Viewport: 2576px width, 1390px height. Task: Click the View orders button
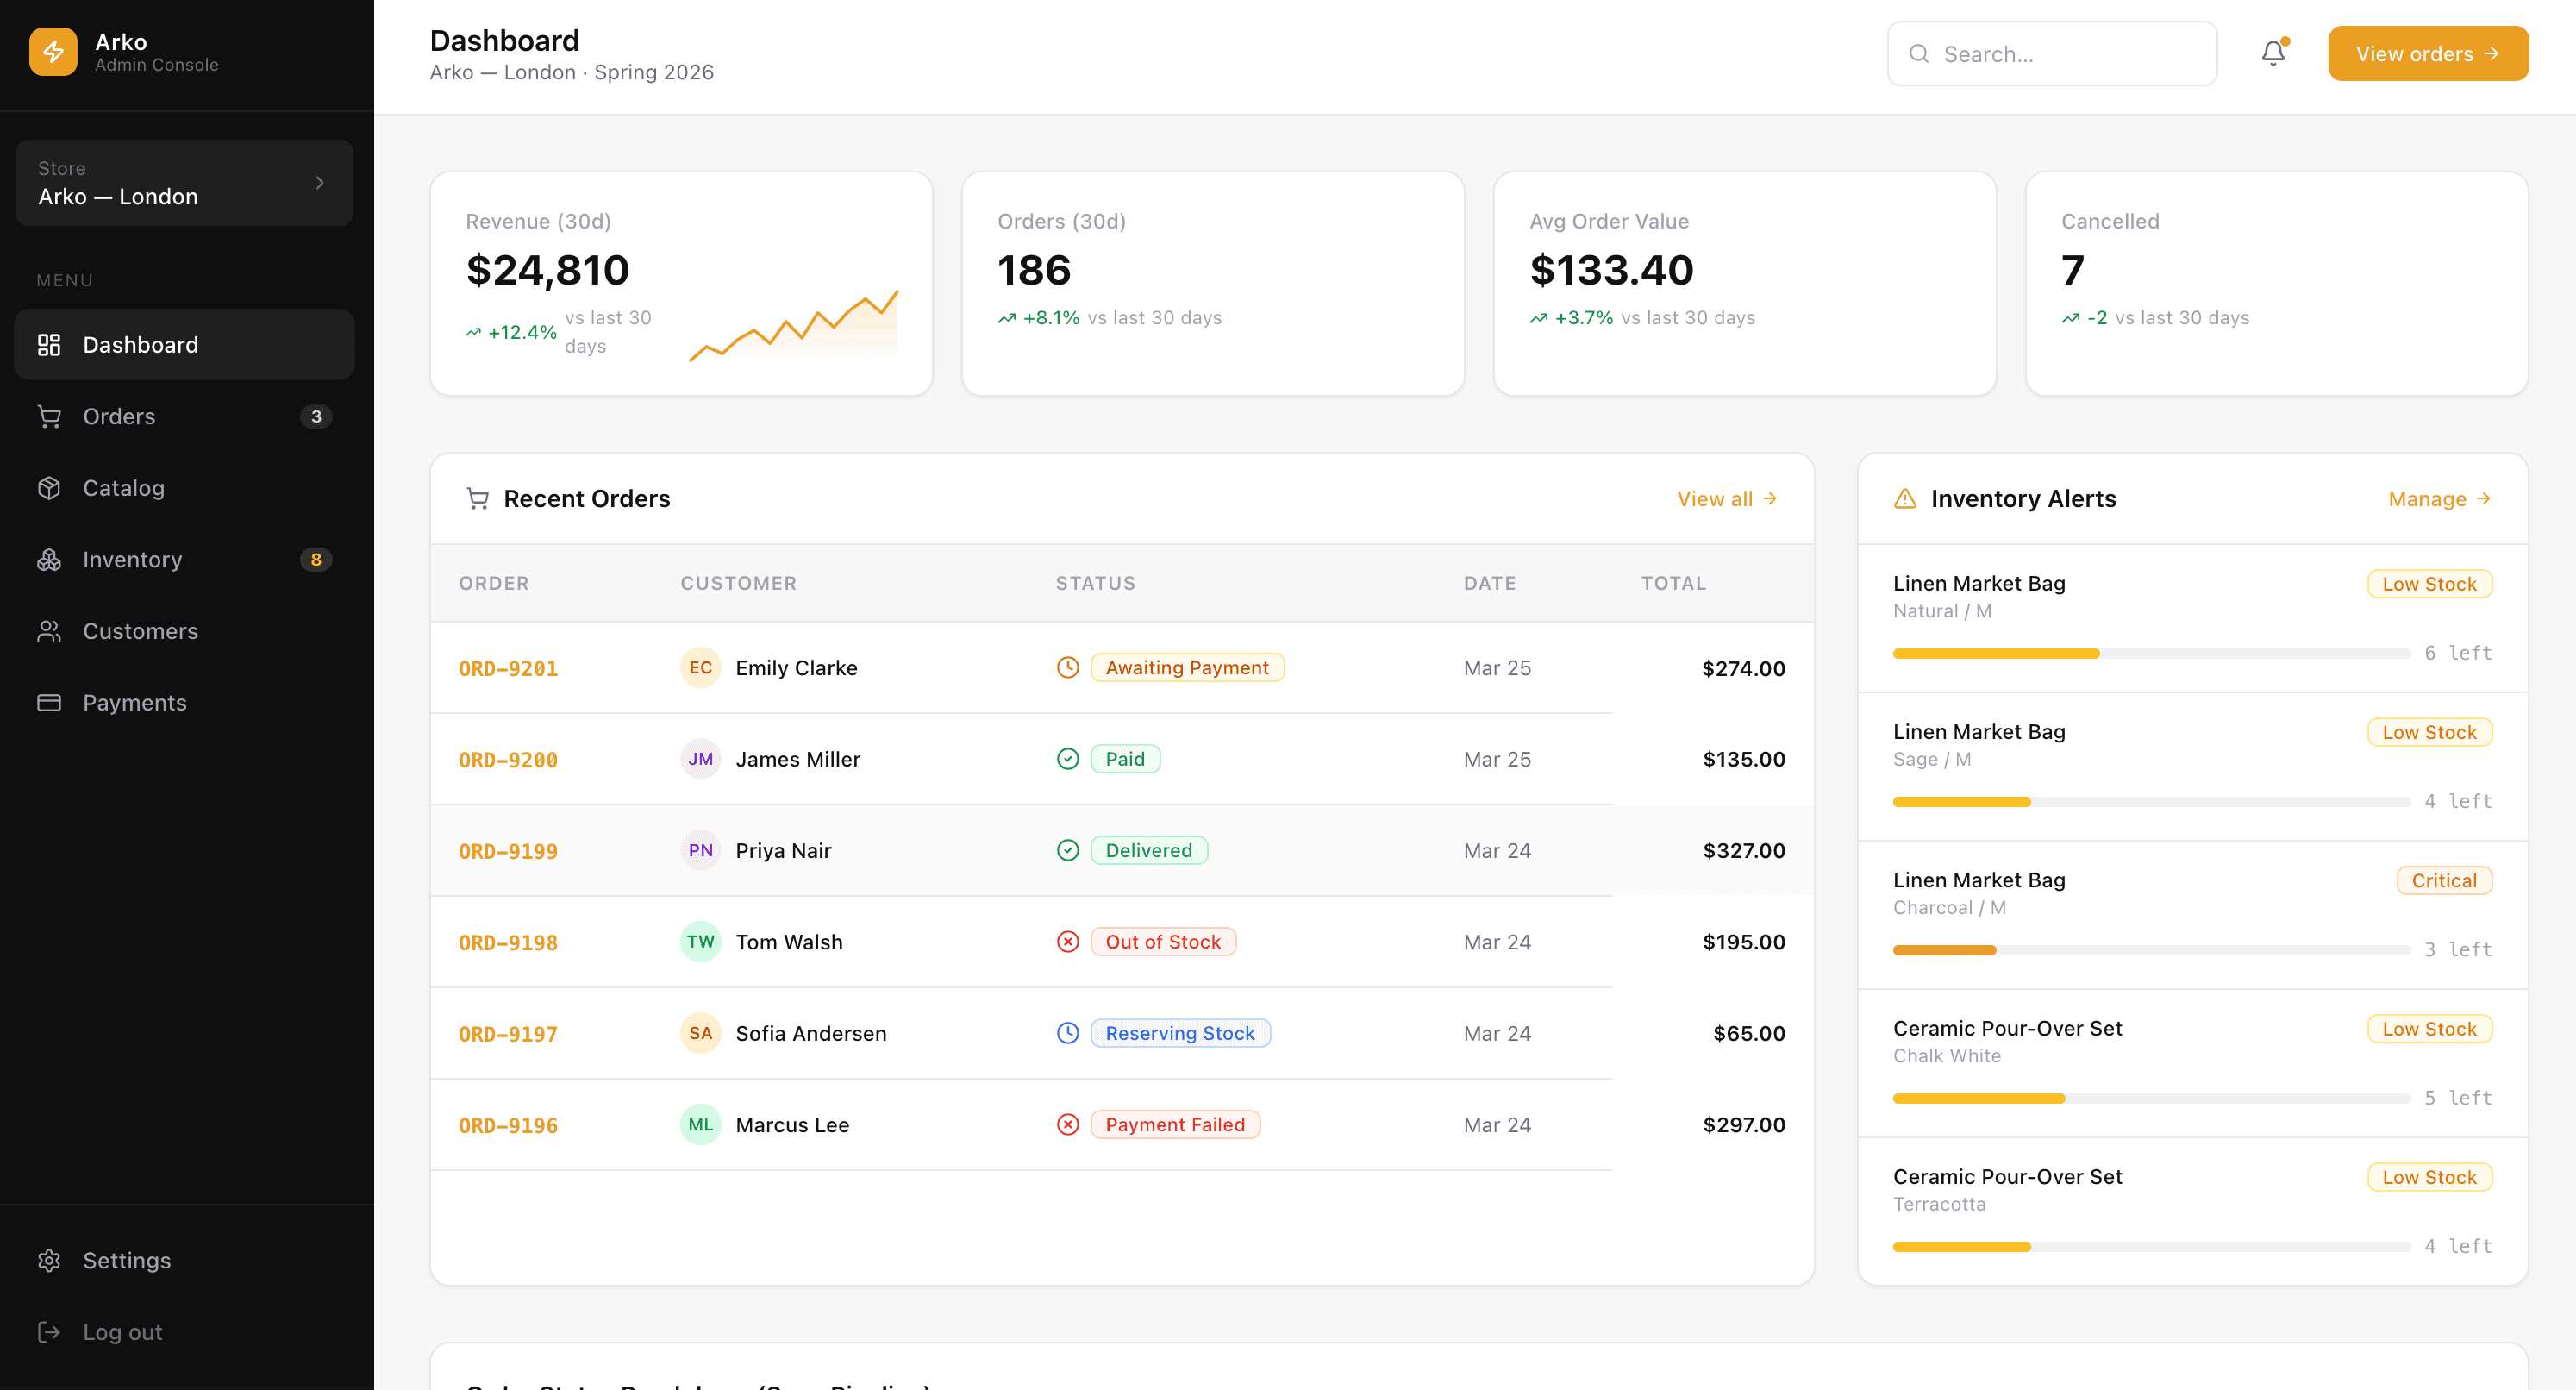click(x=2428, y=53)
